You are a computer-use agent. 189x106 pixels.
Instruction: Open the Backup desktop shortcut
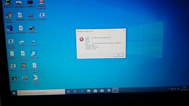coord(22,43)
